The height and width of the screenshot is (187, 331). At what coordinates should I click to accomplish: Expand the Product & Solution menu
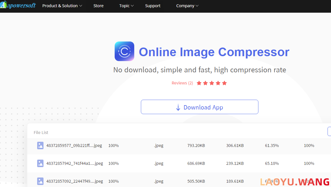point(62,6)
